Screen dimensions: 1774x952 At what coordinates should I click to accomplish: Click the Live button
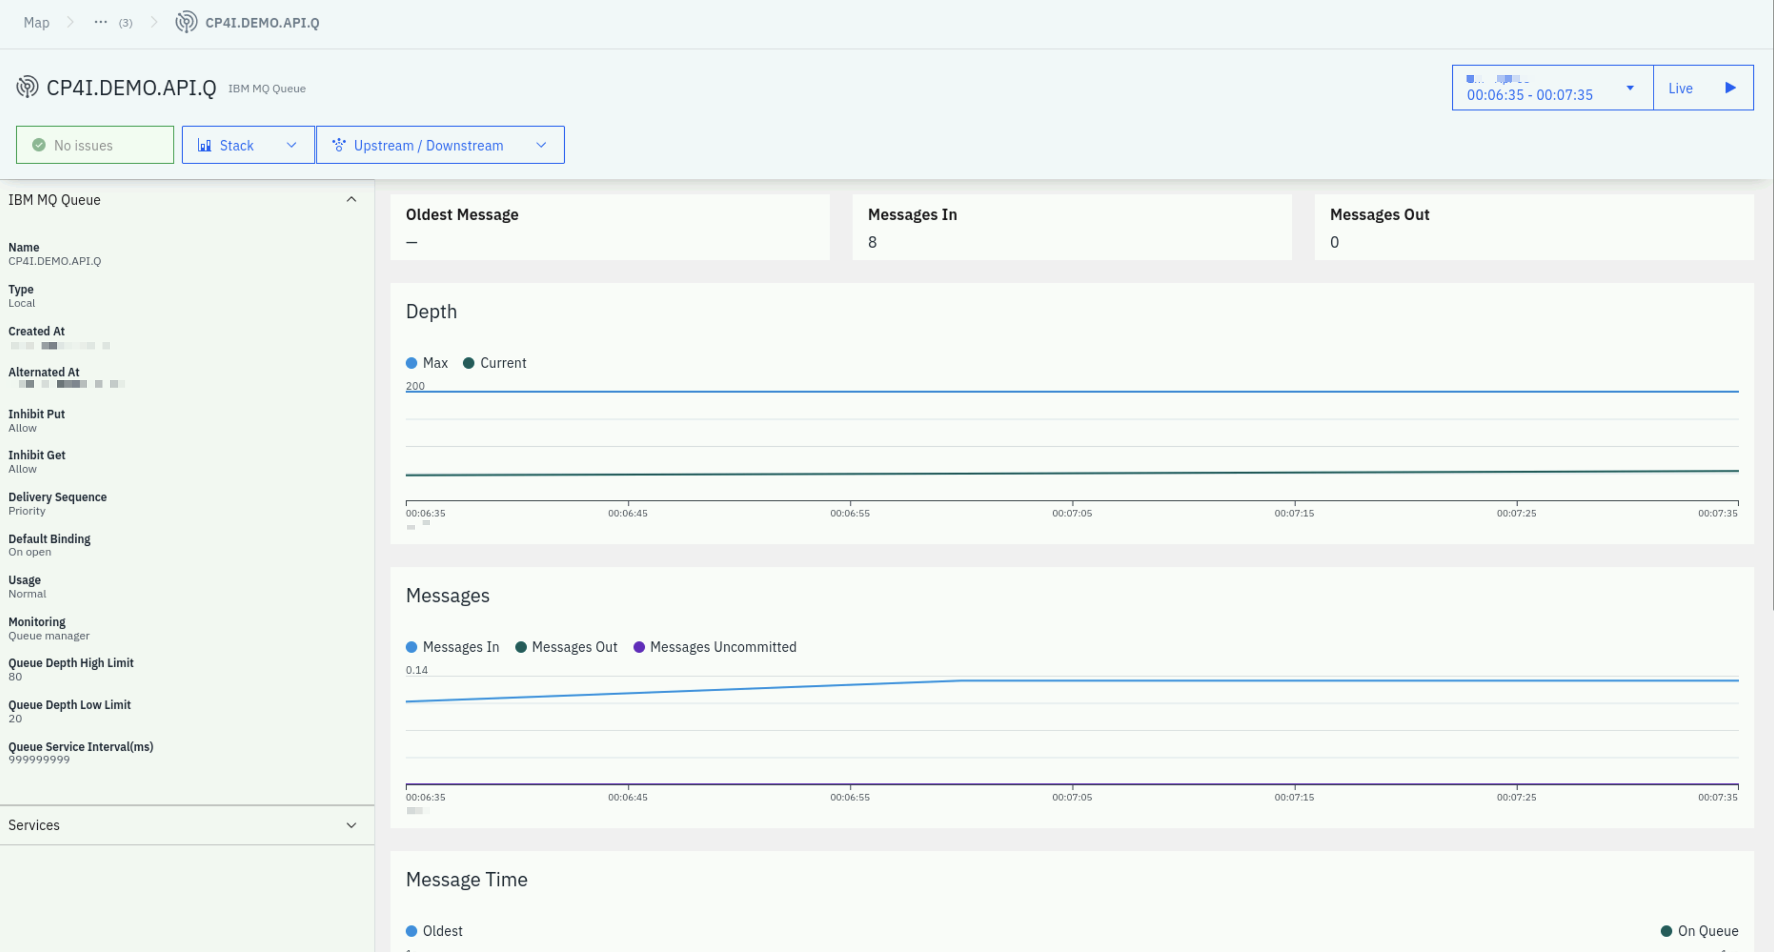(x=1703, y=88)
